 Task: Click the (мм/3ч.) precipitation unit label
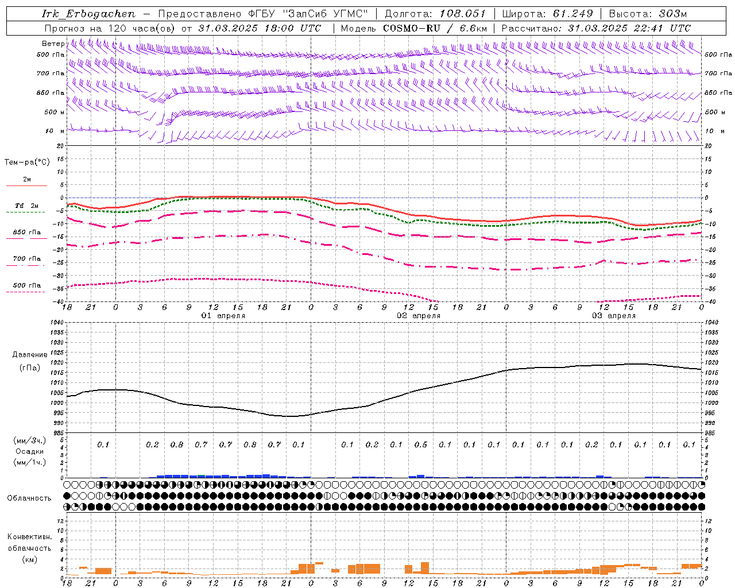tap(29, 440)
